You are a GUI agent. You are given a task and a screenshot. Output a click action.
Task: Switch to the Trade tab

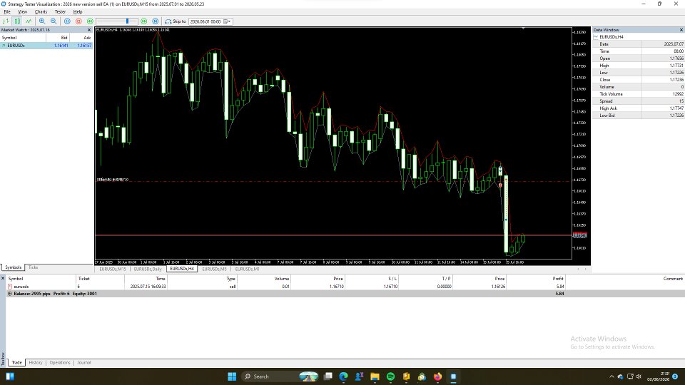click(16, 363)
